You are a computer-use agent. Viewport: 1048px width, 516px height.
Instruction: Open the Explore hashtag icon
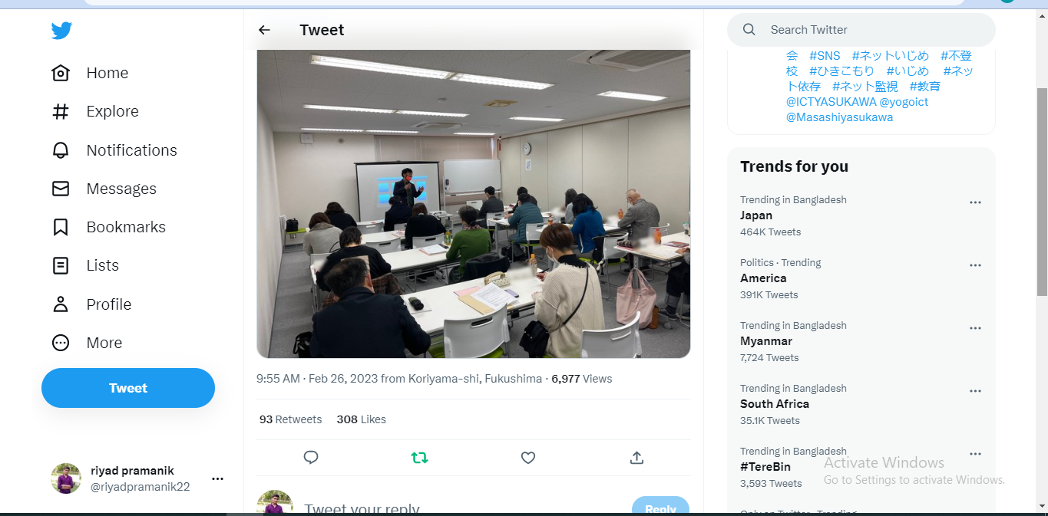pyautogui.click(x=61, y=111)
